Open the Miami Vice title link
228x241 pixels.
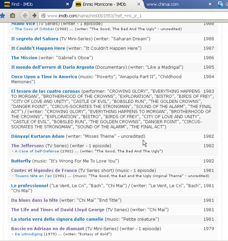click(x=23, y=24)
